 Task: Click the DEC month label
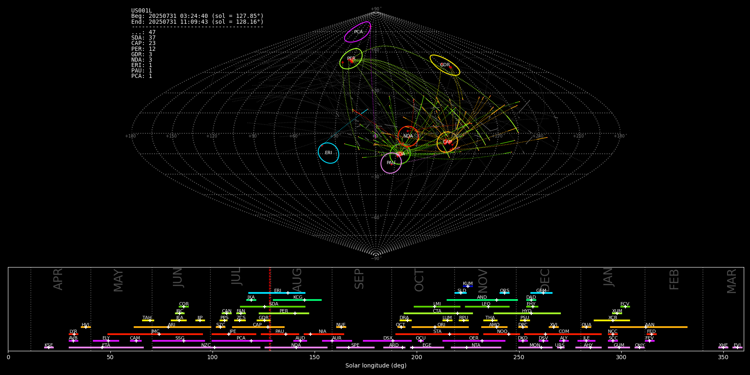pyautogui.click(x=545, y=280)
